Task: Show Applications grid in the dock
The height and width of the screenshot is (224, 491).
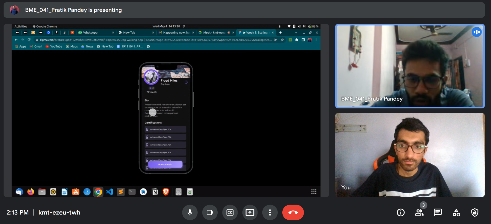Action: click(314, 192)
